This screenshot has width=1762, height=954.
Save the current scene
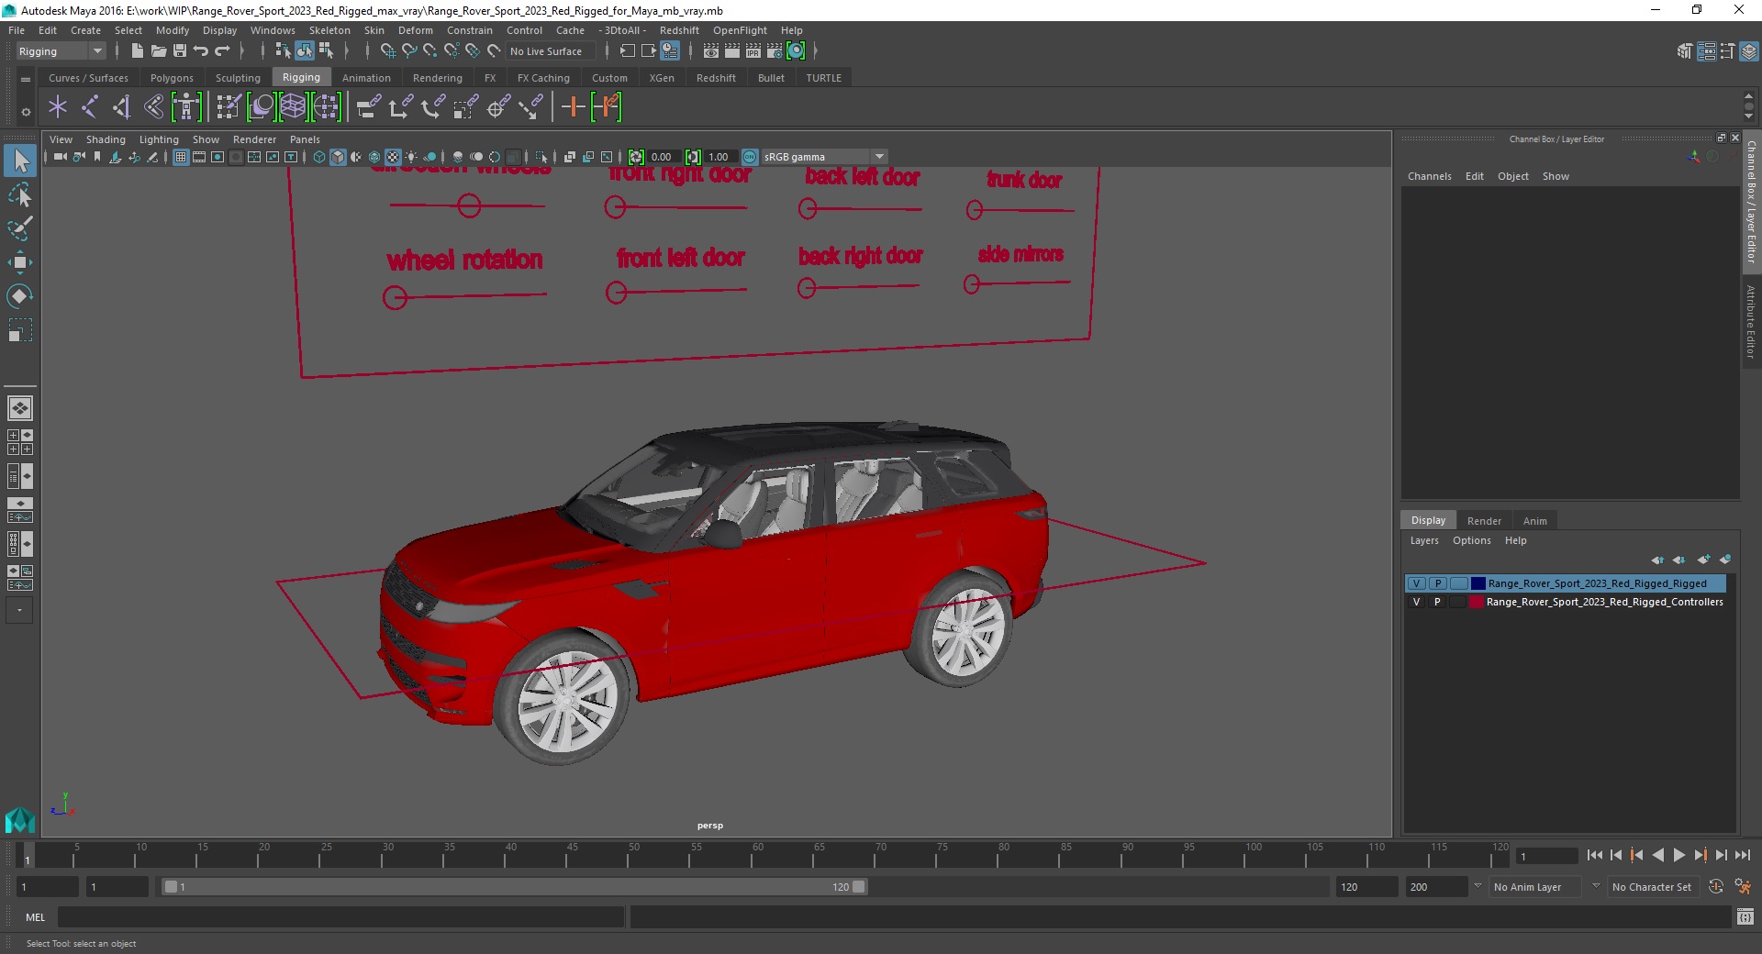pos(180,51)
